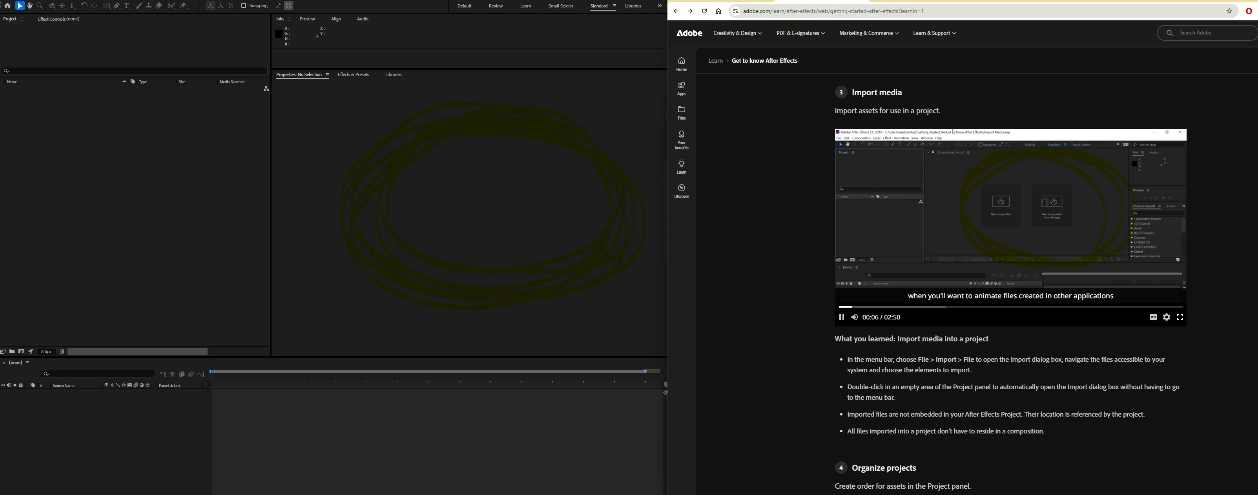Mute the tutorial video volume
This screenshot has width=1258, height=495.
click(854, 317)
